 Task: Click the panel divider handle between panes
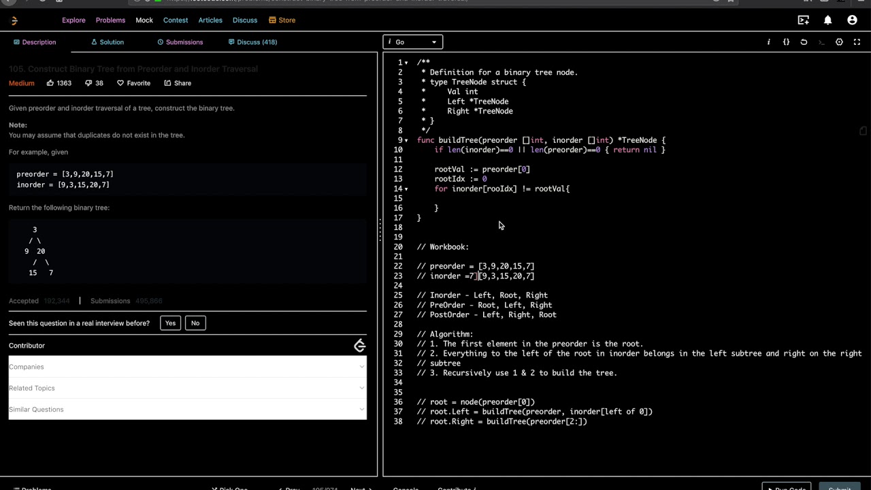[380, 229]
